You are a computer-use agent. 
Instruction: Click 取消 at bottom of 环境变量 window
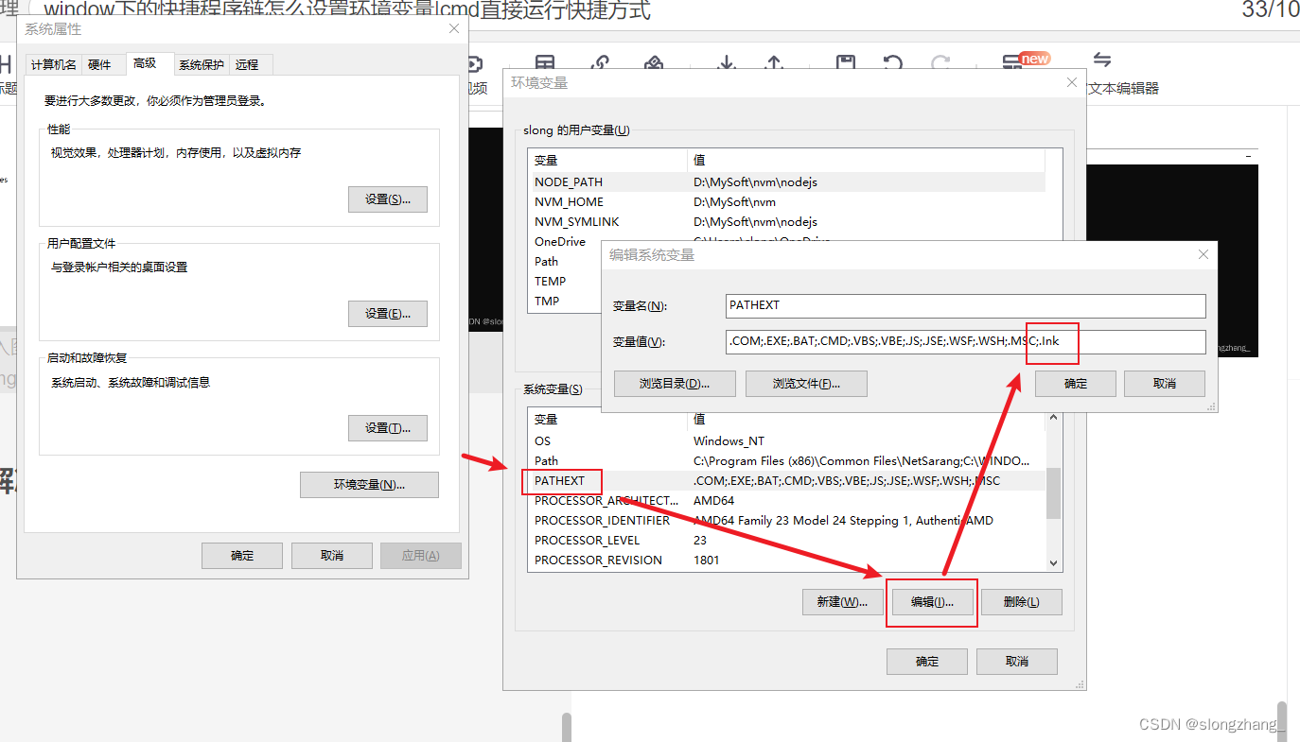click(x=1017, y=662)
